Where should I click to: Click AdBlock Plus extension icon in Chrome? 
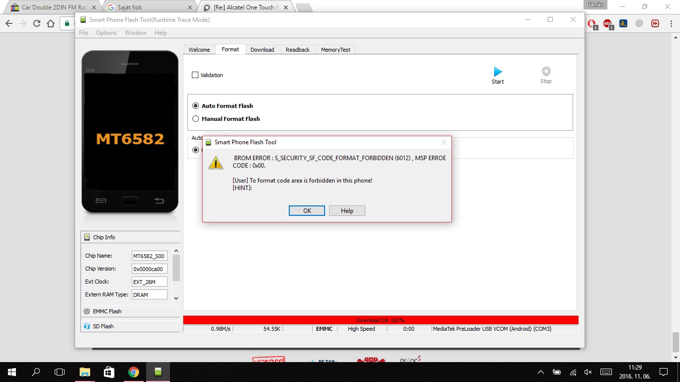[607, 23]
